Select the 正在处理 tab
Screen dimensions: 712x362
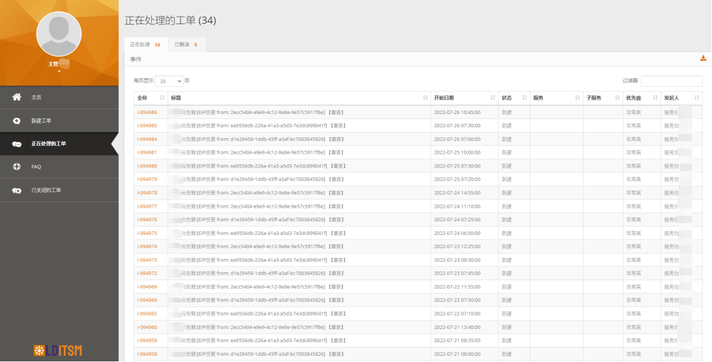[x=145, y=45]
